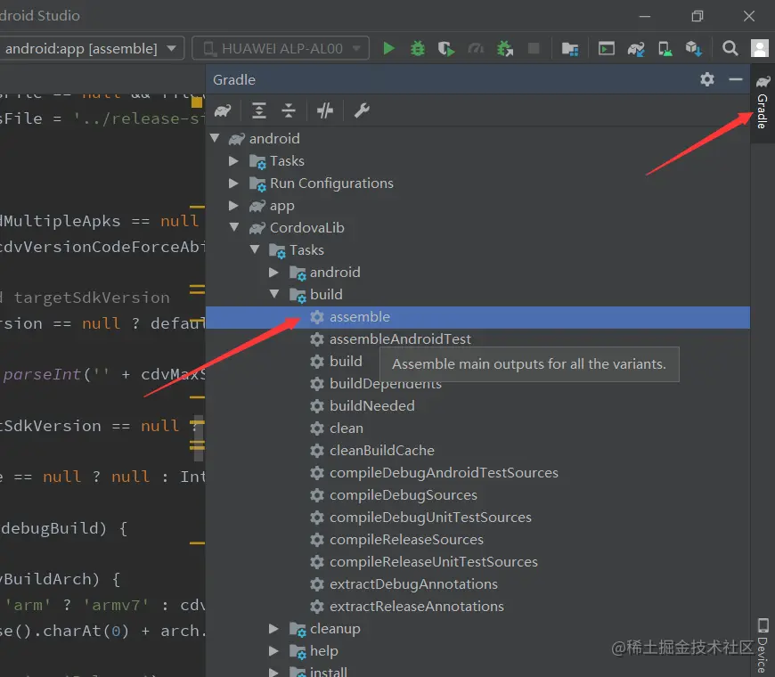Start debugging with the green bug icon

point(418,48)
